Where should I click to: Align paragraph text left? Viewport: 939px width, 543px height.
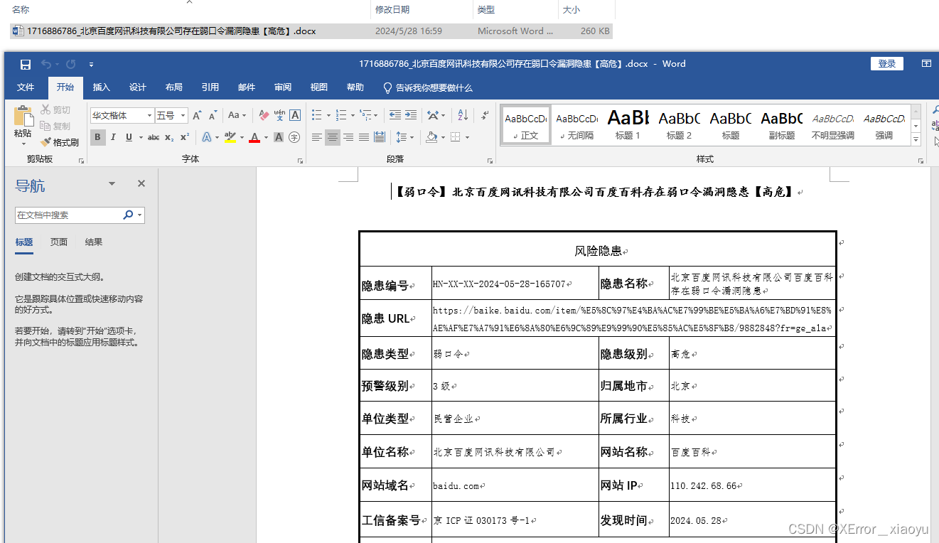pos(317,137)
